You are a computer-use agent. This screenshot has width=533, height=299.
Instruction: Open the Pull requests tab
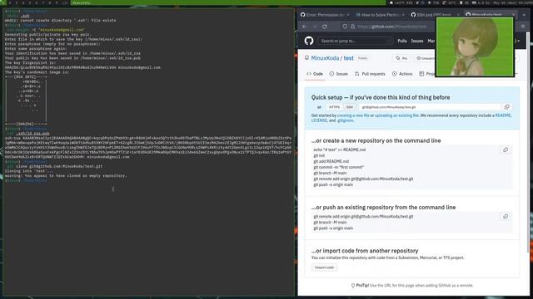370,74
